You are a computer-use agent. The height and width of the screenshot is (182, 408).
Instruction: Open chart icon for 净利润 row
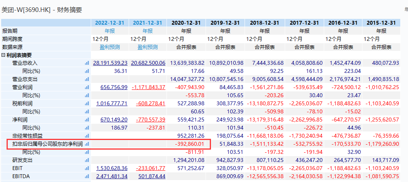[x=87, y=120]
